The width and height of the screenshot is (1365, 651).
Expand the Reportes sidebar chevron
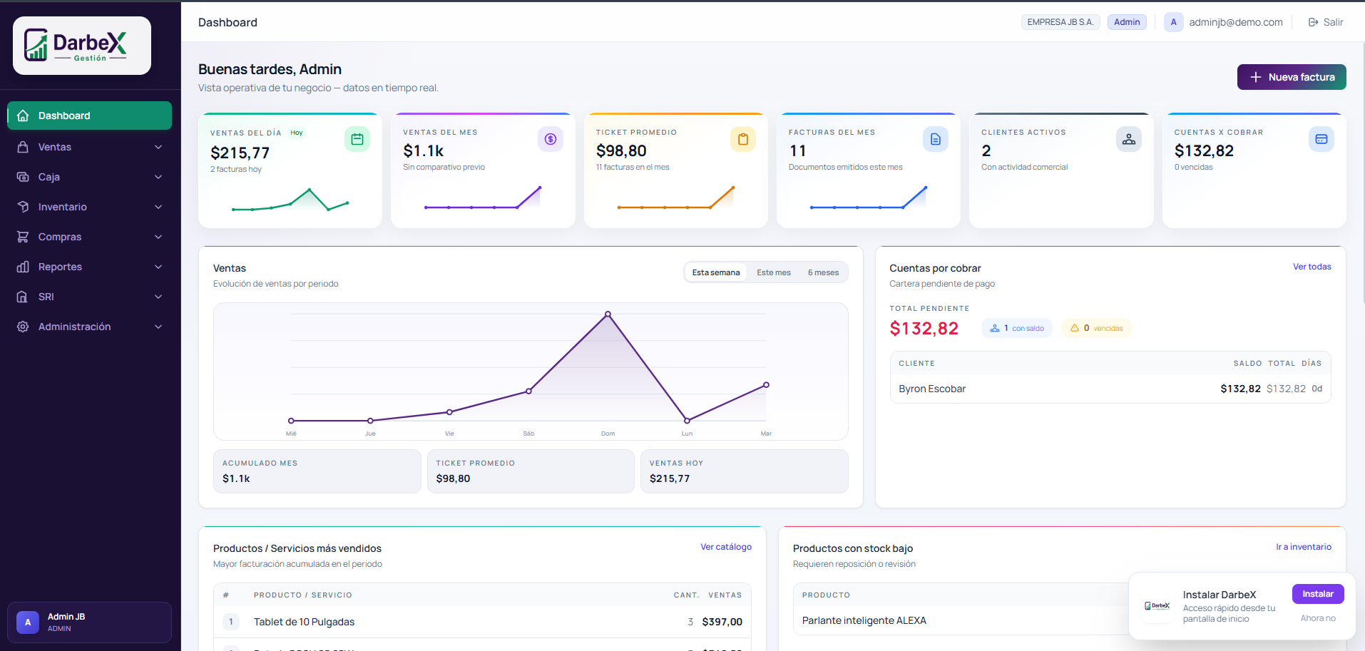point(158,267)
